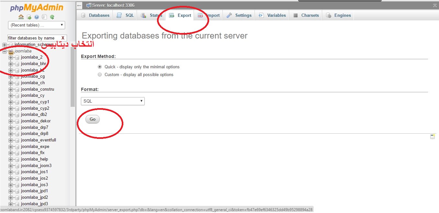The width and height of the screenshot is (439, 213).
Task: Expand the joomlaba_cg database node
Action: coord(10,76)
